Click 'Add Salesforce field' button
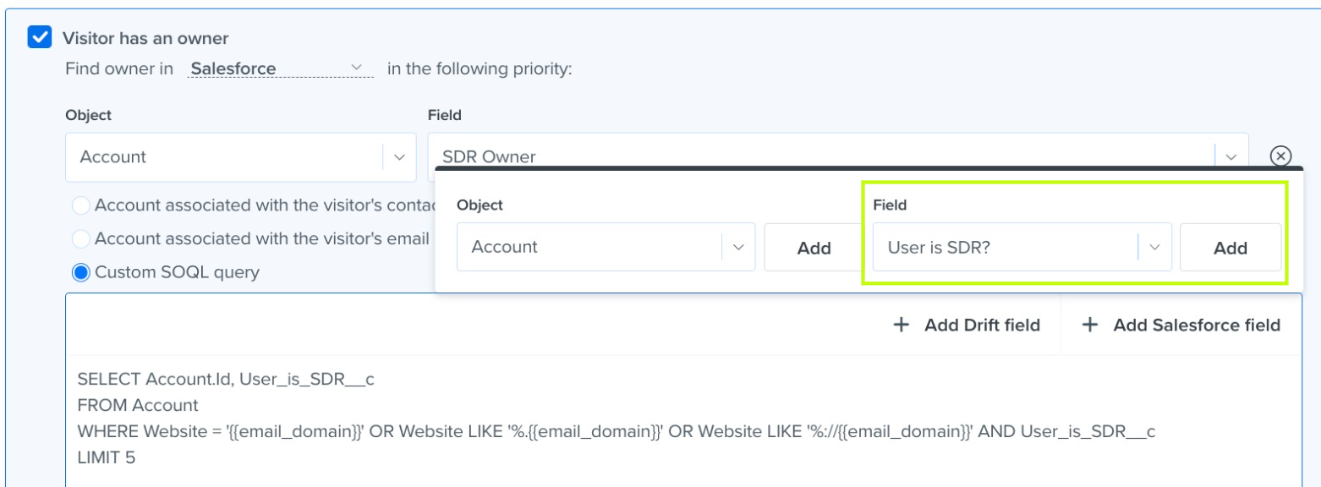Screen dimensions: 1321x487 point(1181,325)
